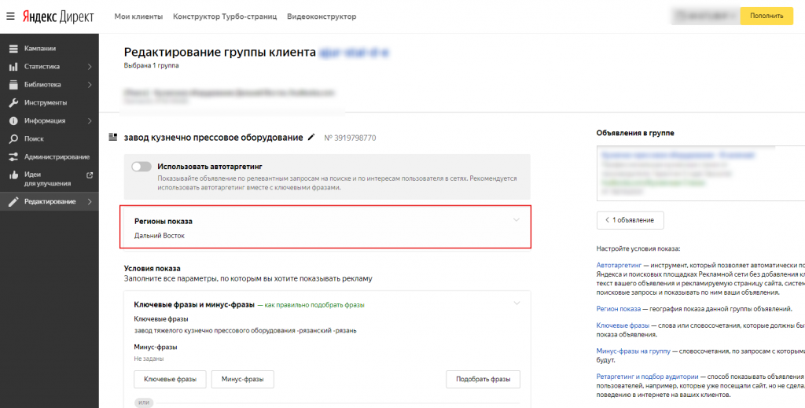
Task: Click Идеи для улучшения sidebar item
Action: click(50, 178)
